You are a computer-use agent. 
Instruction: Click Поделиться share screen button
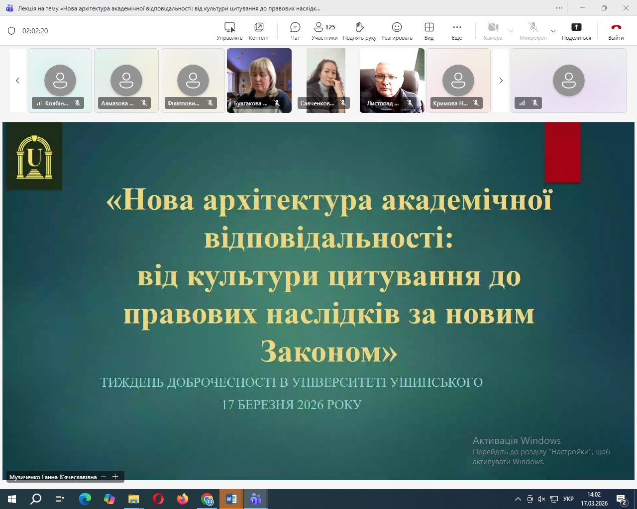click(576, 31)
